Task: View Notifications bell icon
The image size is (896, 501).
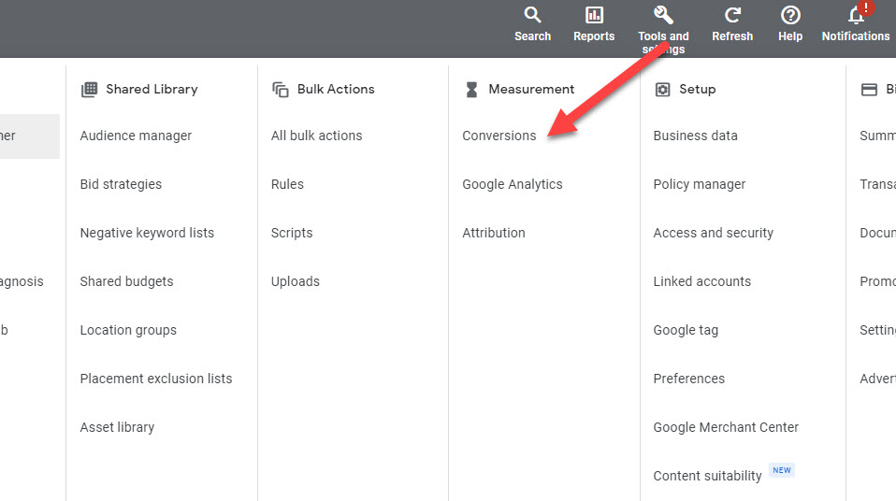Action: click(855, 15)
